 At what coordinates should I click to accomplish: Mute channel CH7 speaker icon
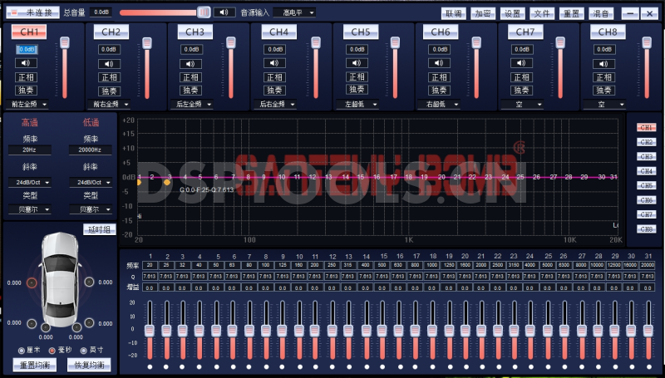[x=521, y=63]
